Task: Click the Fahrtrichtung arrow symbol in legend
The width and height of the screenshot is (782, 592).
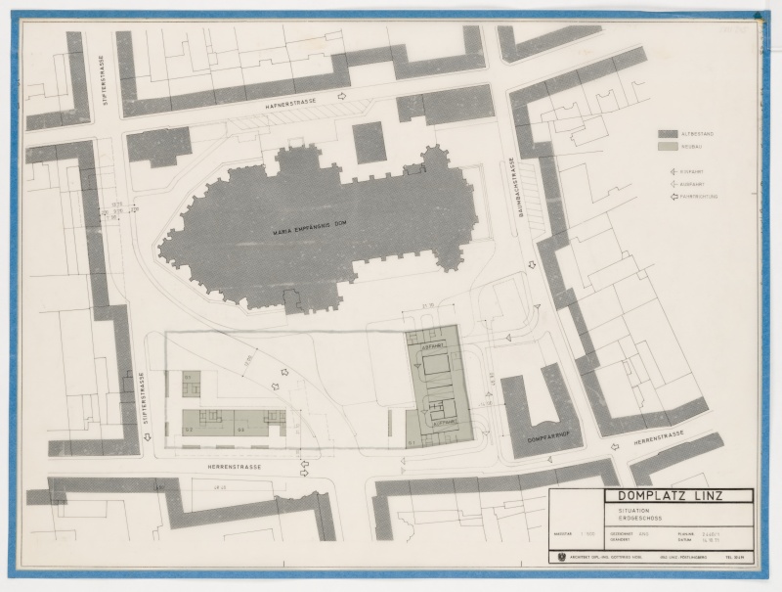Action: point(675,196)
